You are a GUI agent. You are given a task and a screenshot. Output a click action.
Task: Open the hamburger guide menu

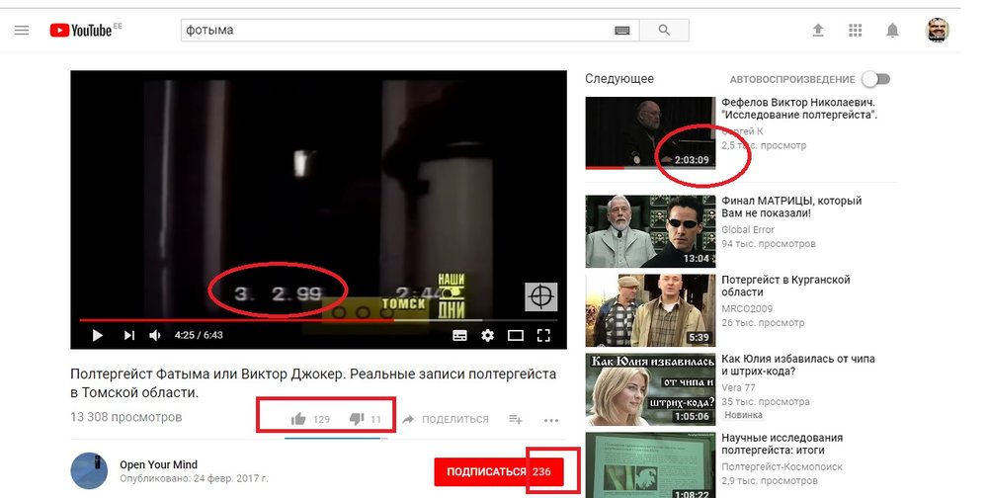click(x=22, y=31)
